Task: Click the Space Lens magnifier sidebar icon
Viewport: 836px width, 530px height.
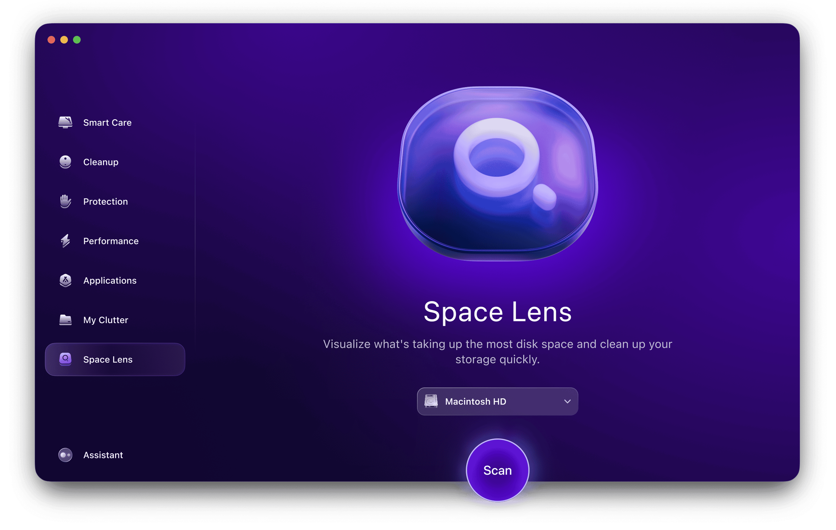Action: coord(65,359)
